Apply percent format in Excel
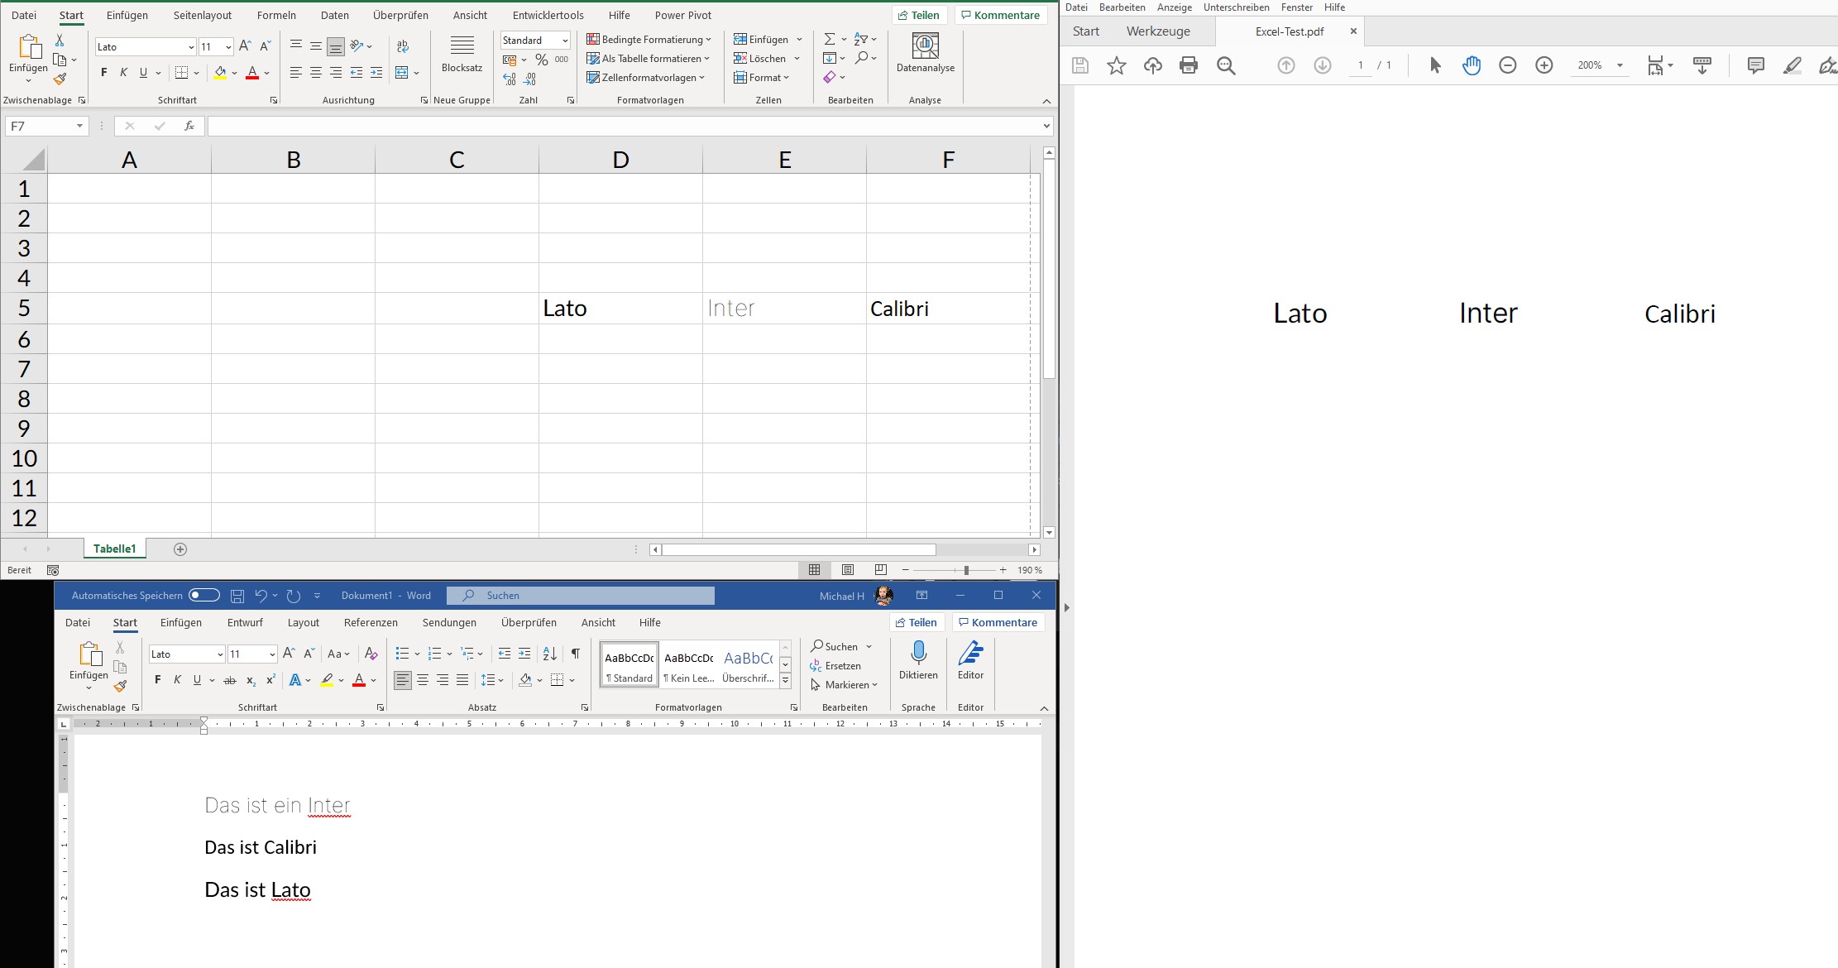The height and width of the screenshot is (968, 1838). tap(542, 59)
